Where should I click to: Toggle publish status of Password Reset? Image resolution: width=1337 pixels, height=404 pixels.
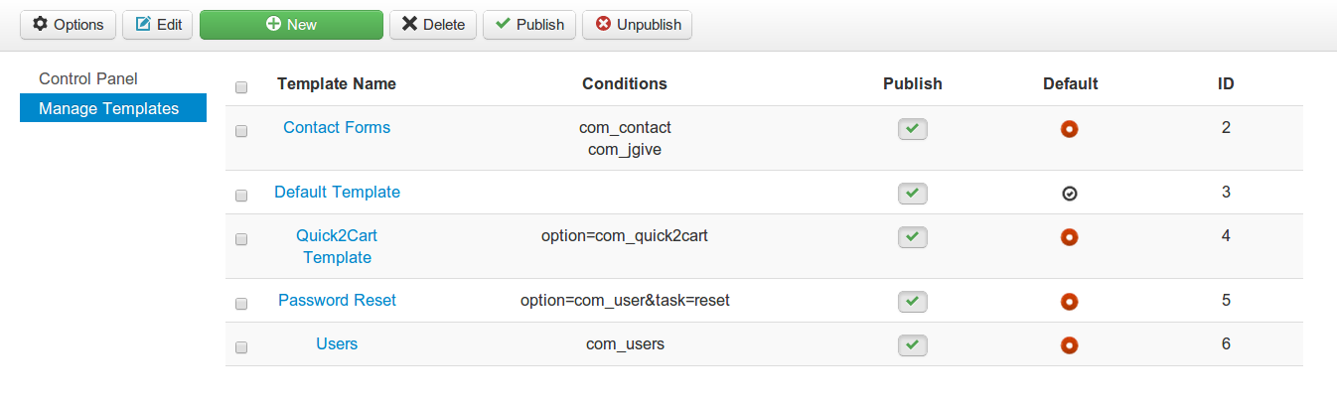pyautogui.click(x=912, y=302)
